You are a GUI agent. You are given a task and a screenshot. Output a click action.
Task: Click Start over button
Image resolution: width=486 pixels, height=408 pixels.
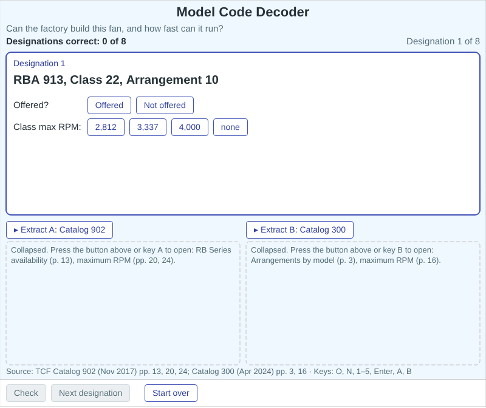coord(171,393)
